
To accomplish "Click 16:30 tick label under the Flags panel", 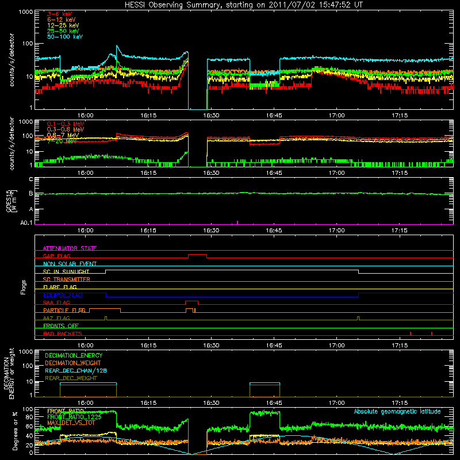I will point(211,346).
